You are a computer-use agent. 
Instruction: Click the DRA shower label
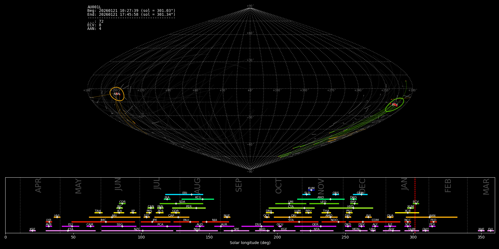point(269,211)
